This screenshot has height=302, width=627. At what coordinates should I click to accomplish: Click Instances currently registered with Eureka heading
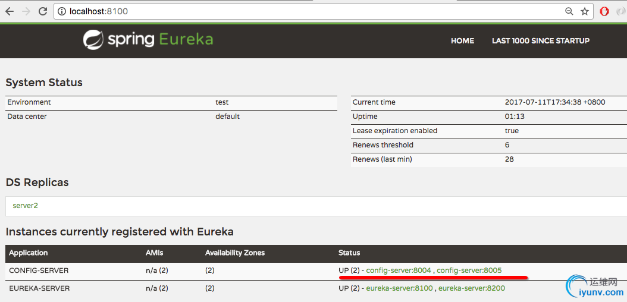pos(120,232)
